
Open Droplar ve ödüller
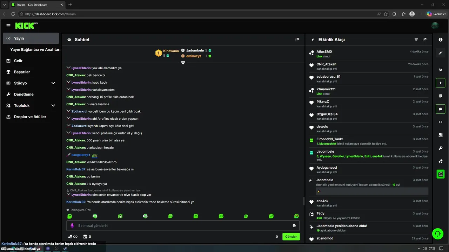[31, 117]
